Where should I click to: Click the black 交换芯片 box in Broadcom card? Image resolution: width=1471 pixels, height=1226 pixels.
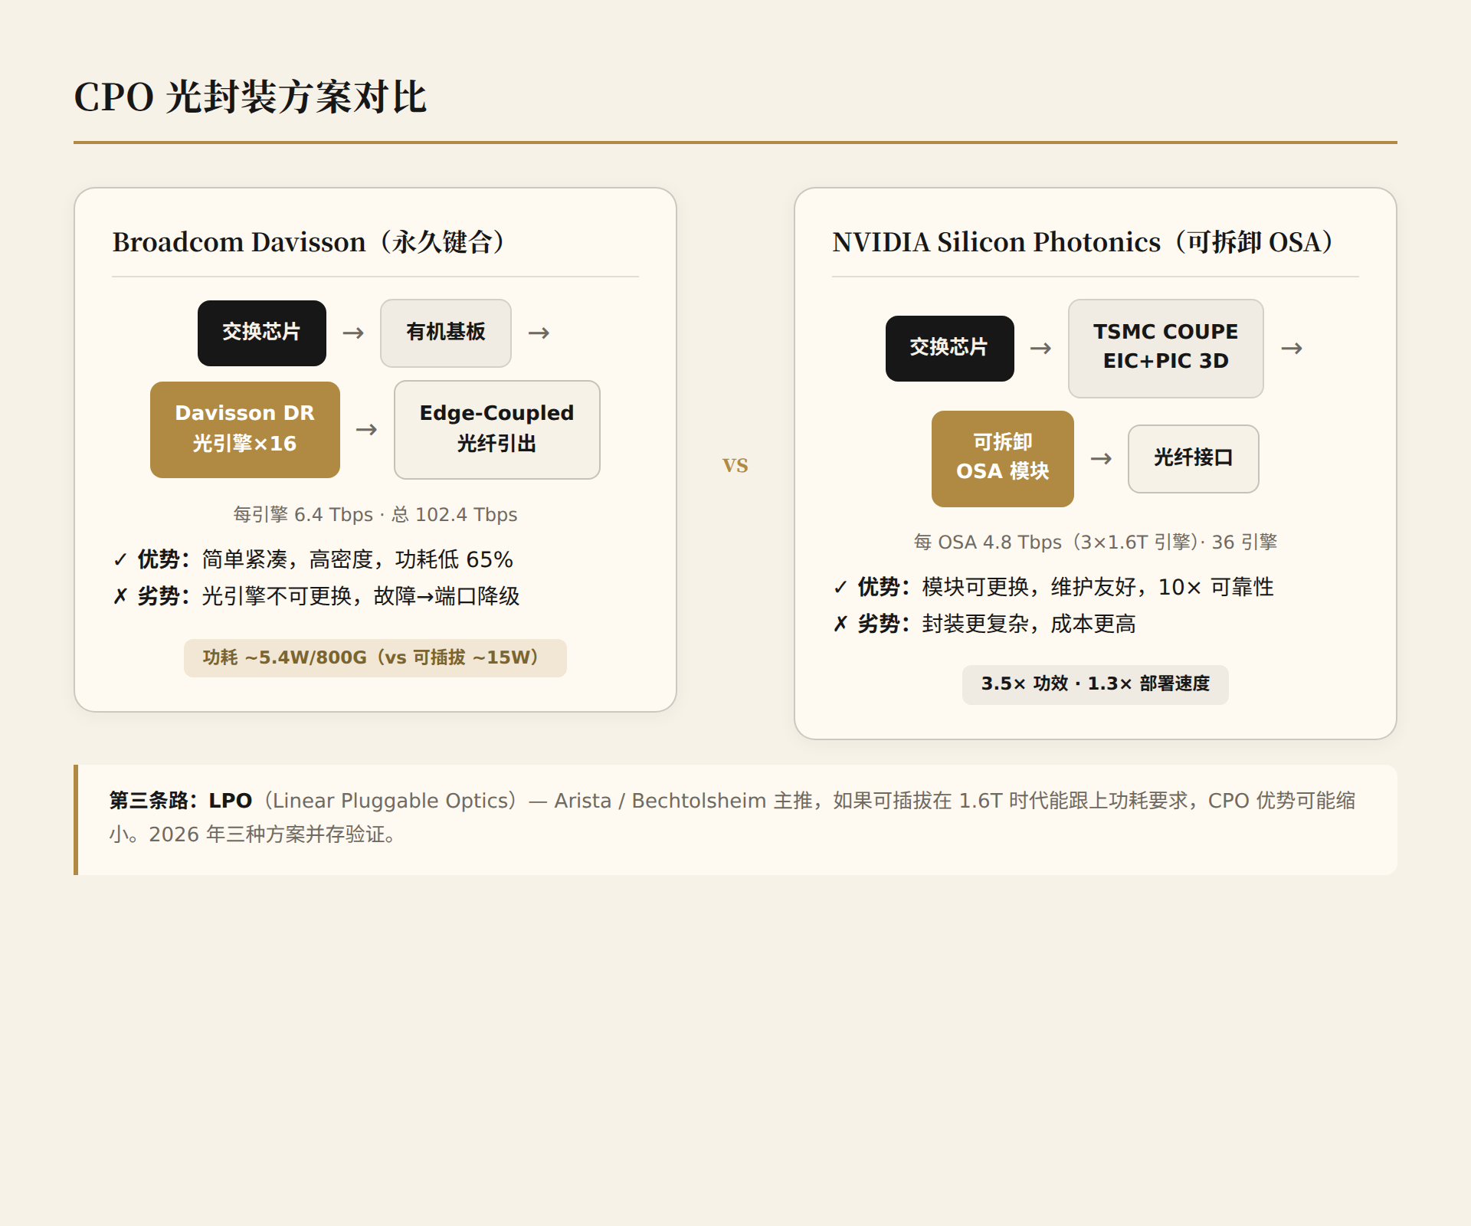[x=262, y=333]
